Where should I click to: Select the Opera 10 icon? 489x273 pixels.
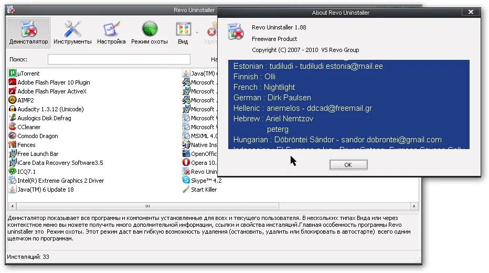point(186,163)
